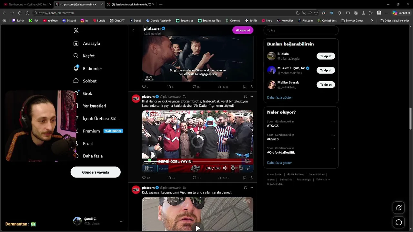Like the top video post, 82 likes
The image size is (413, 232).
tap(196, 87)
